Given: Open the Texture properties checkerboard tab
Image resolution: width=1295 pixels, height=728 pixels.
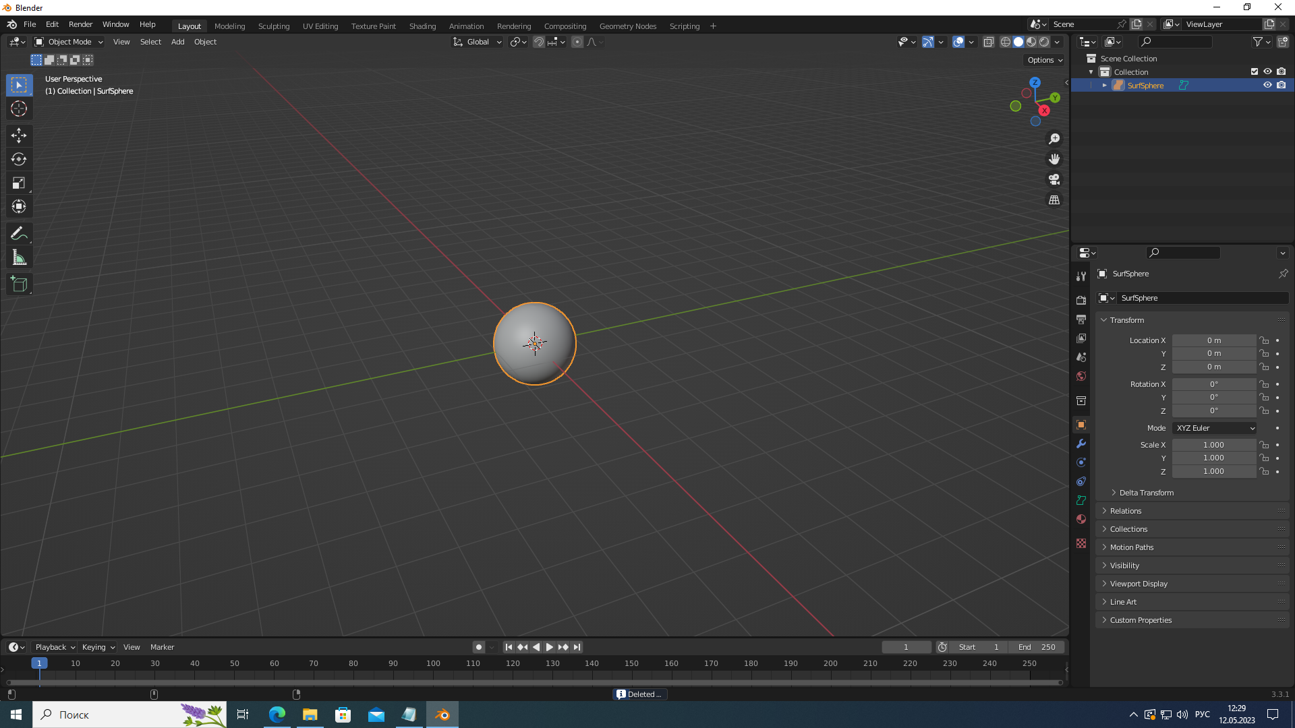Looking at the screenshot, I should pos(1081,543).
